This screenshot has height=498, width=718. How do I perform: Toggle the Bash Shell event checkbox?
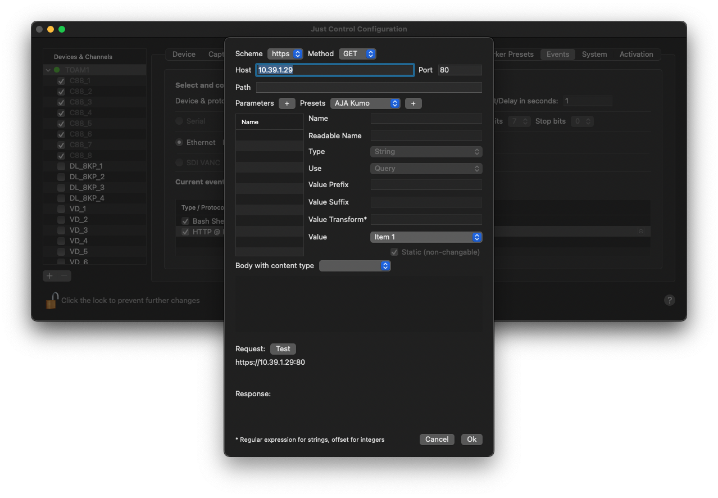tap(185, 221)
